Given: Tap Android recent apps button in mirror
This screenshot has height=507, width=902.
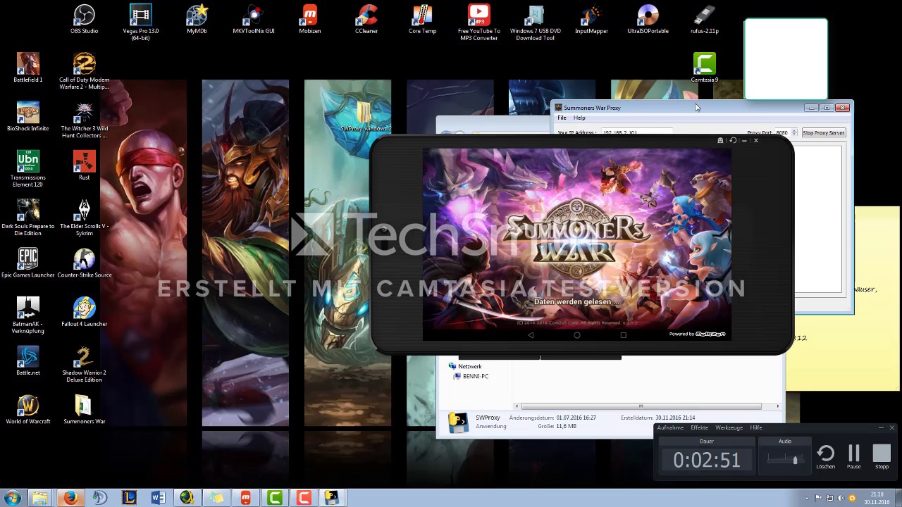Looking at the screenshot, I should click(623, 335).
